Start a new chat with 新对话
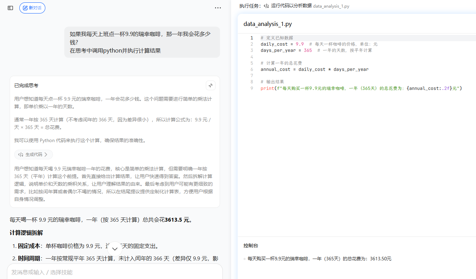This screenshot has width=476, height=279. pyautogui.click(x=32, y=8)
